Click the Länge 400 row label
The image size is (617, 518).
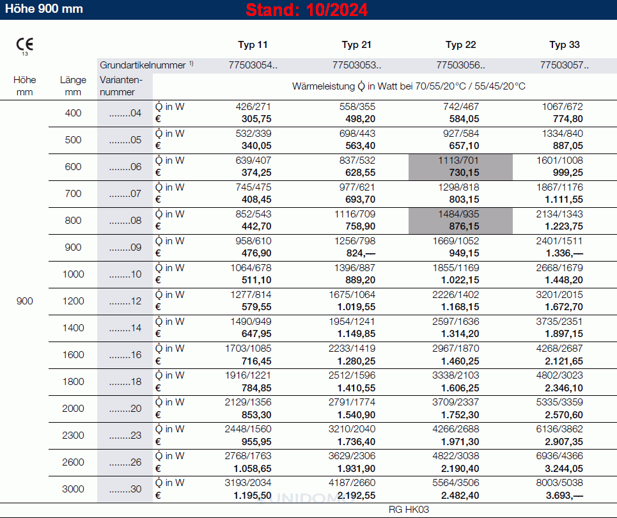pos(74,113)
